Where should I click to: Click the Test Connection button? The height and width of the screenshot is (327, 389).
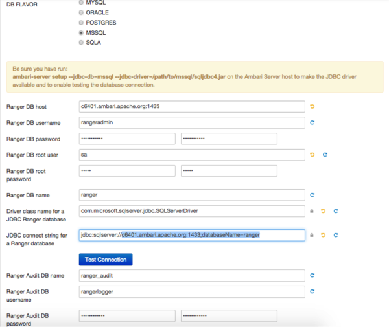[106, 260]
